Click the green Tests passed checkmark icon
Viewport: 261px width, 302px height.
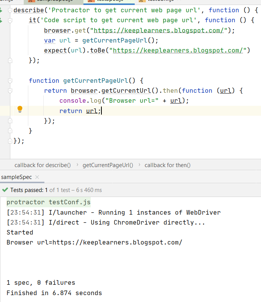[5, 190]
